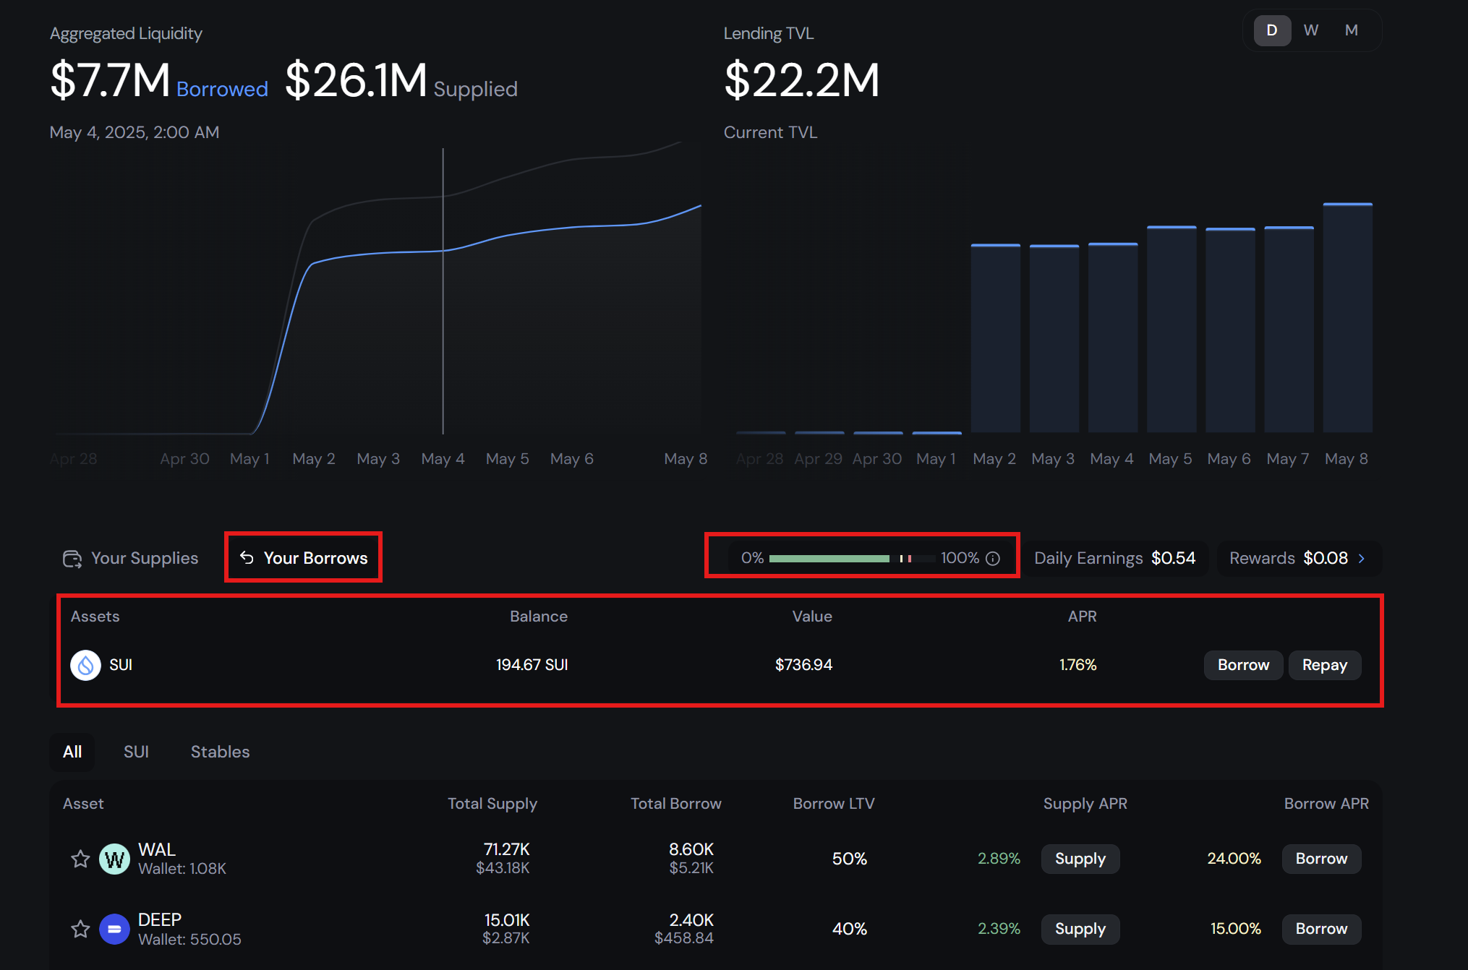Click the DEEP token logo
Viewport: 1468px width, 970px height.
(114, 929)
